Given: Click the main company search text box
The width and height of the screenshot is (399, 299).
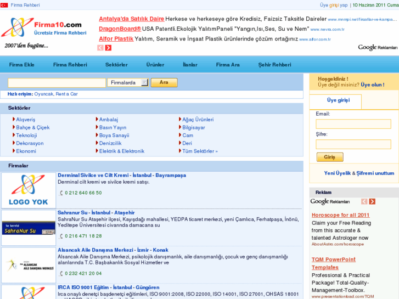Looking at the screenshot, I should point(57,83).
